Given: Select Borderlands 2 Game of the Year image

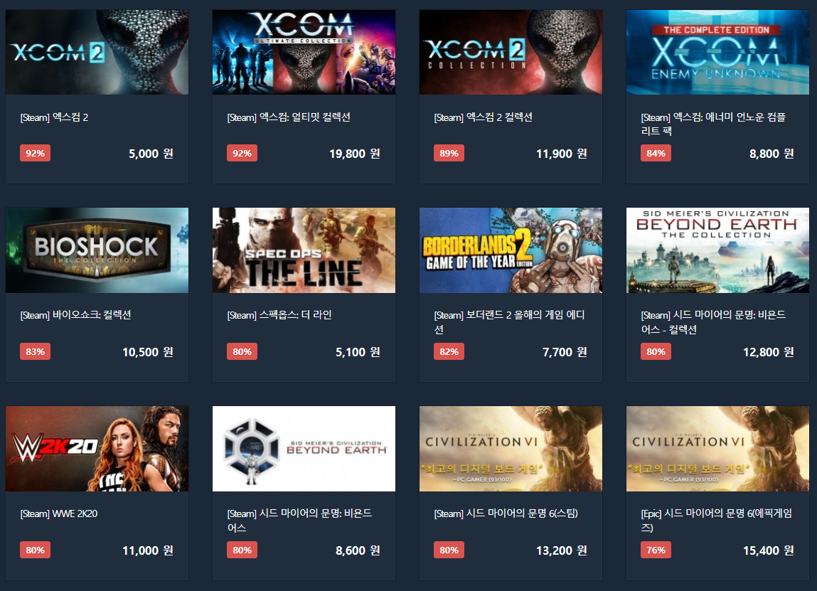Looking at the screenshot, I should pos(511,250).
